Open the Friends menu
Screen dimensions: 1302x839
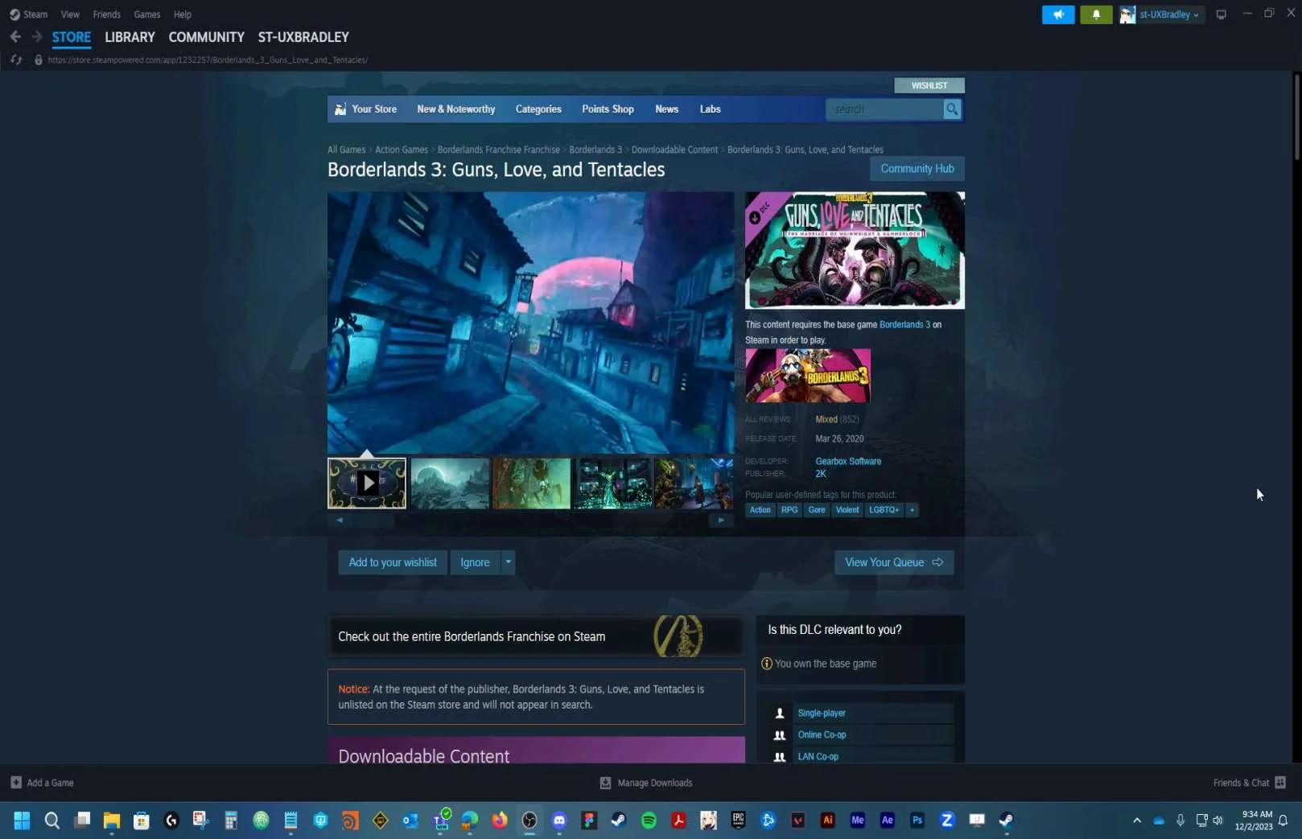[x=106, y=14]
